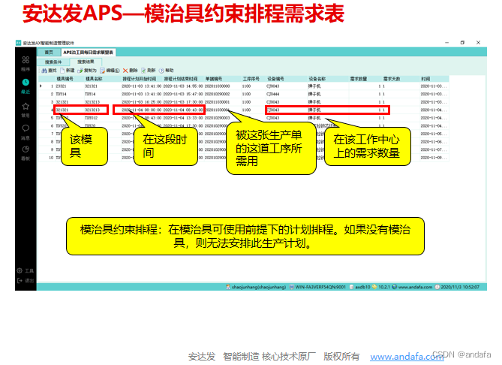
Task: Click the 删除 red X delete button
Action: (x=131, y=71)
